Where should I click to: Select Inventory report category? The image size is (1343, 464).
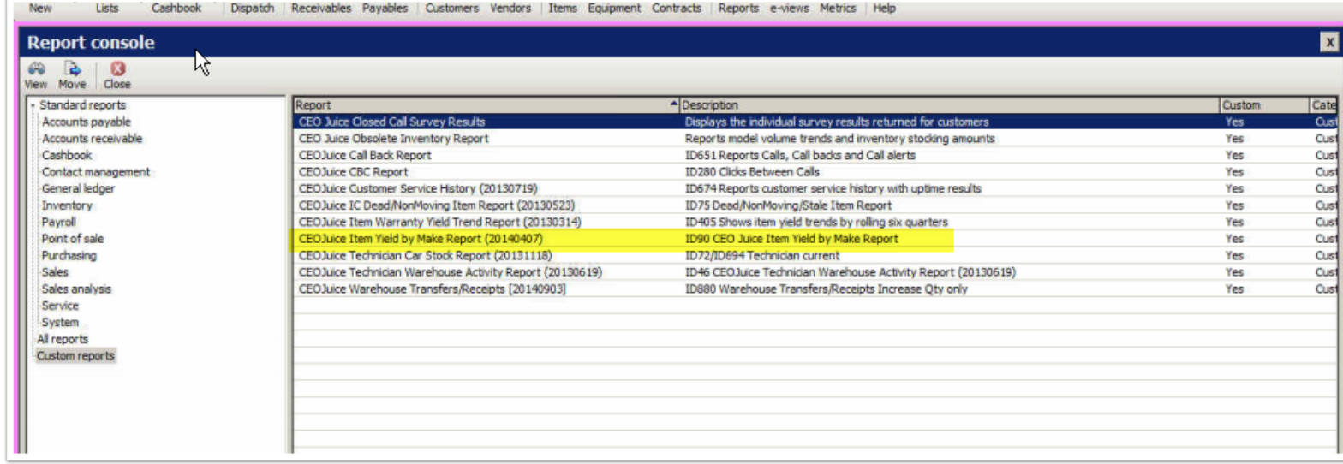[x=67, y=205]
